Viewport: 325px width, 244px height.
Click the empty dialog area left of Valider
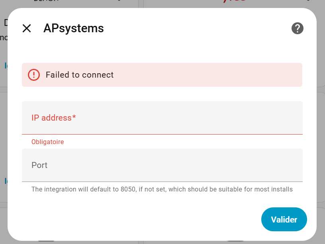click(139, 219)
